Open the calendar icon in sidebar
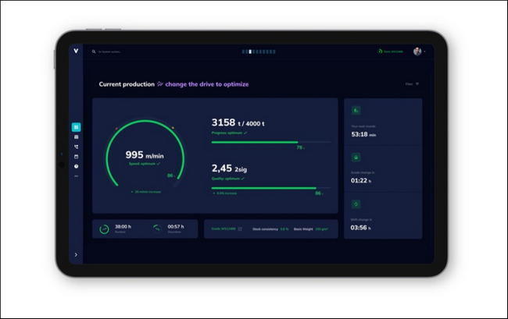The width and height of the screenshot is (508, 319). 76,157
